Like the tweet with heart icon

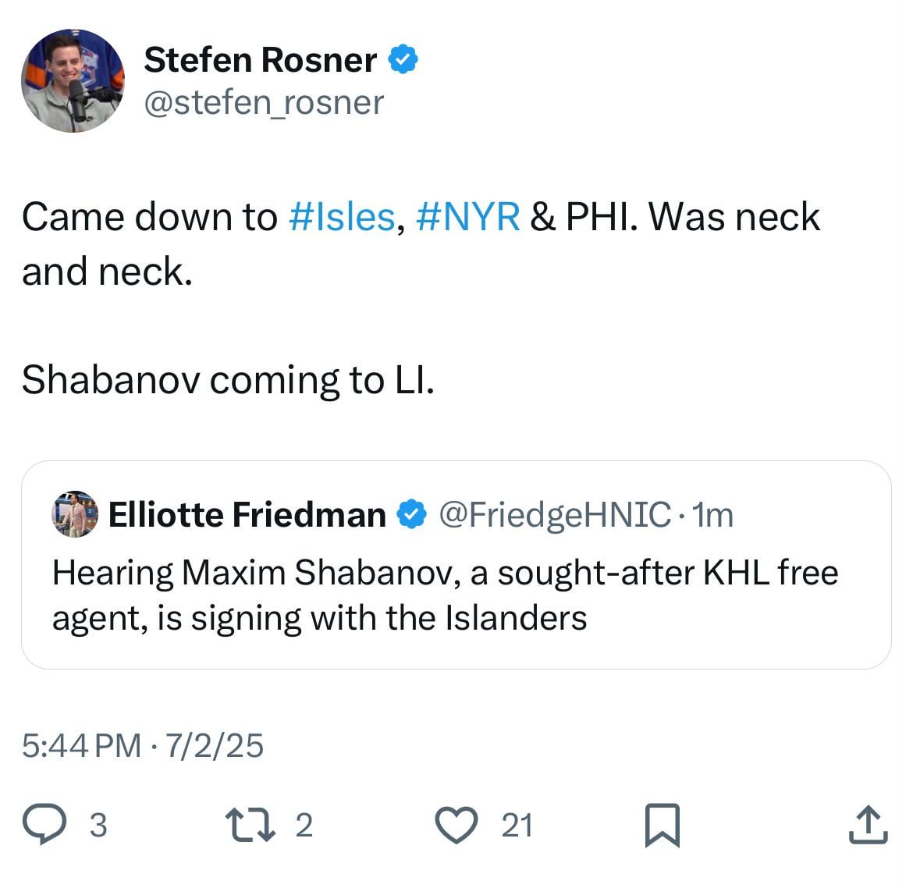coord(456,825)
